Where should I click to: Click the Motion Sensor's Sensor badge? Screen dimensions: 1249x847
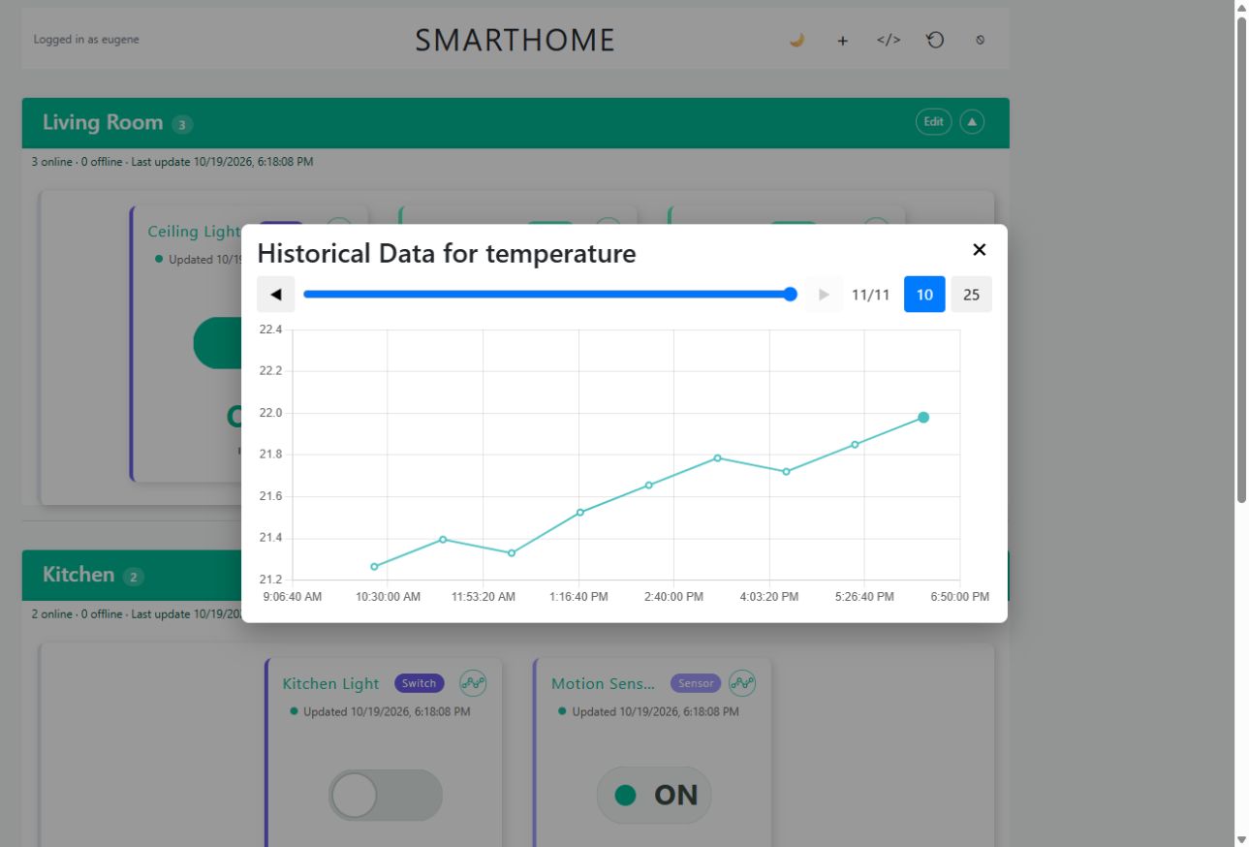coord(696,683)
